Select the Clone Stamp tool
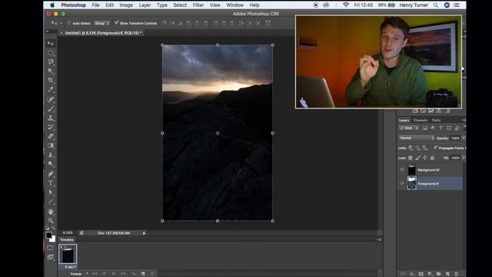The width and height of the screenshot is (492, 277). [51, 118]
